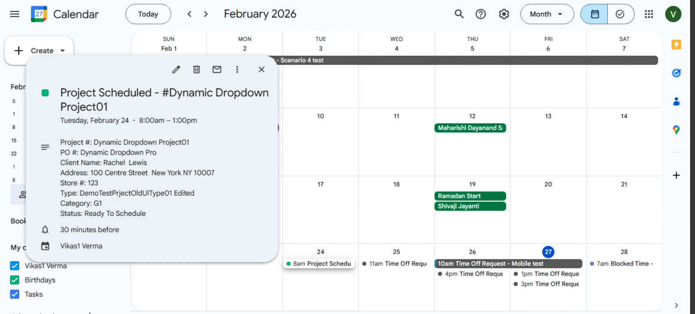Open the Month view dropdown
This screenshot has height=314, width=695.
pyautogui.click(x=546, y=14)
